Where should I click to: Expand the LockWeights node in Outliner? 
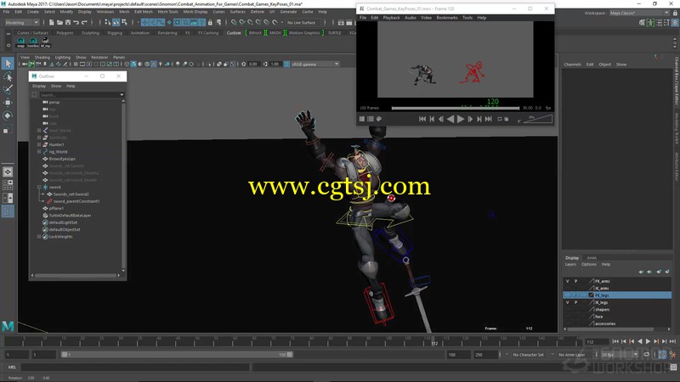(39, 237)
